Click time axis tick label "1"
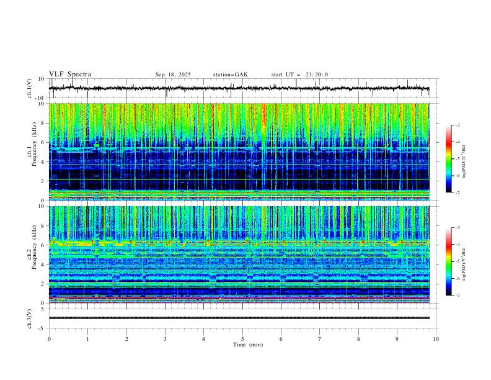This screenshot has width=491, height=380. click(x=87, y=339)
